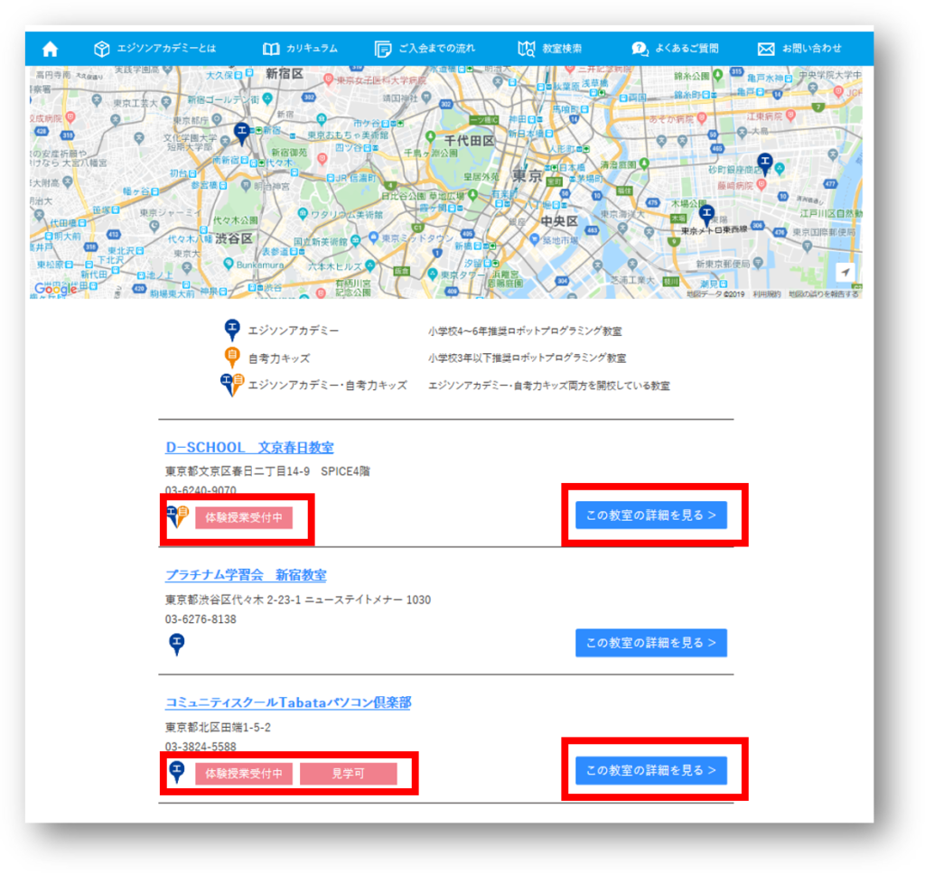Click the 明治神宮 label on the map
The height and width of the screenshot is (874, 925).
[x=272, y=186]
